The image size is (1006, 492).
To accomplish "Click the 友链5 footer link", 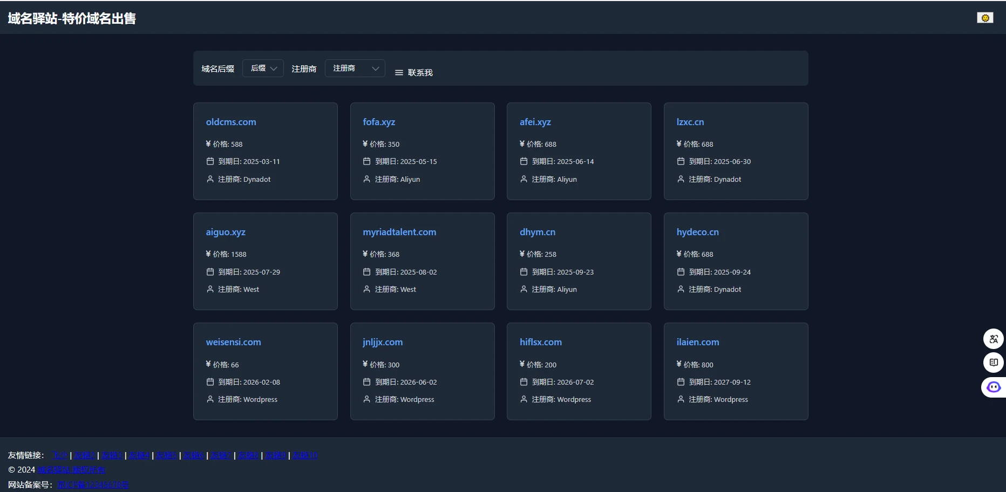I will pos(166,455).
